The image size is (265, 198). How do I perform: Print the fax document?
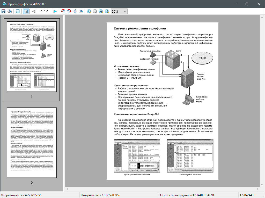coord(10,11)
